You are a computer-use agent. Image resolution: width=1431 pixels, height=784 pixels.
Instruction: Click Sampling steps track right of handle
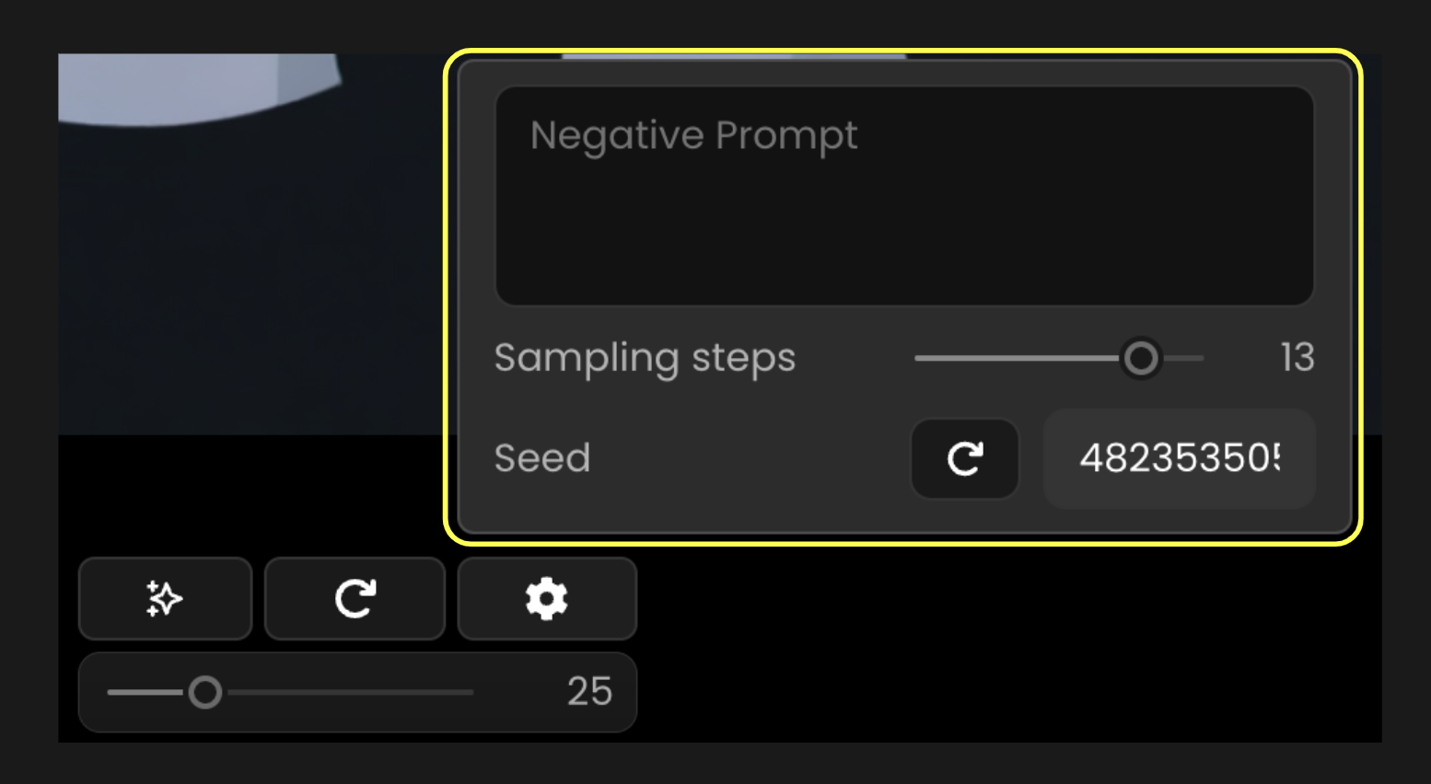[x=1184, y=358]
